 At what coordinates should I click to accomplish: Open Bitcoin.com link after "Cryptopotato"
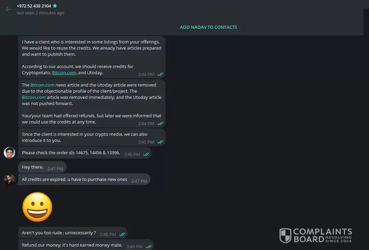[x=64, y=73]
